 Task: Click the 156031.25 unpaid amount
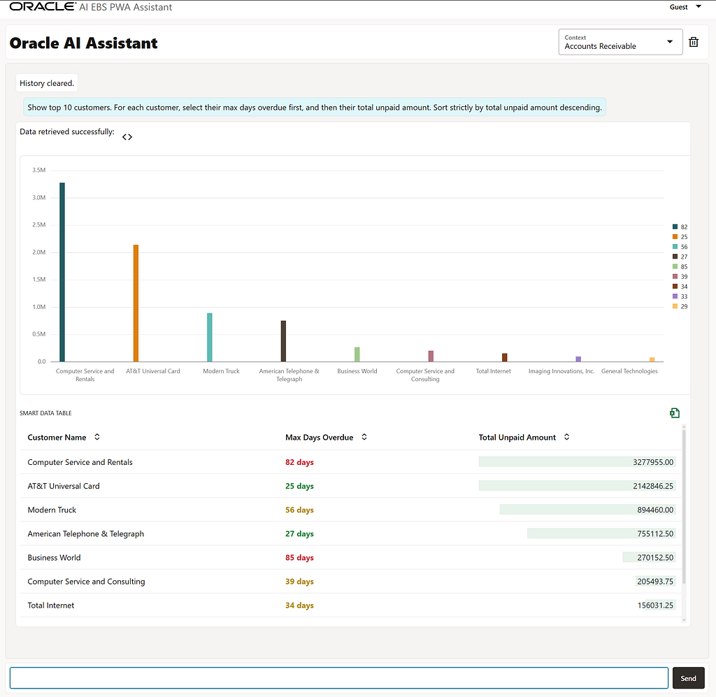(655, 605)
